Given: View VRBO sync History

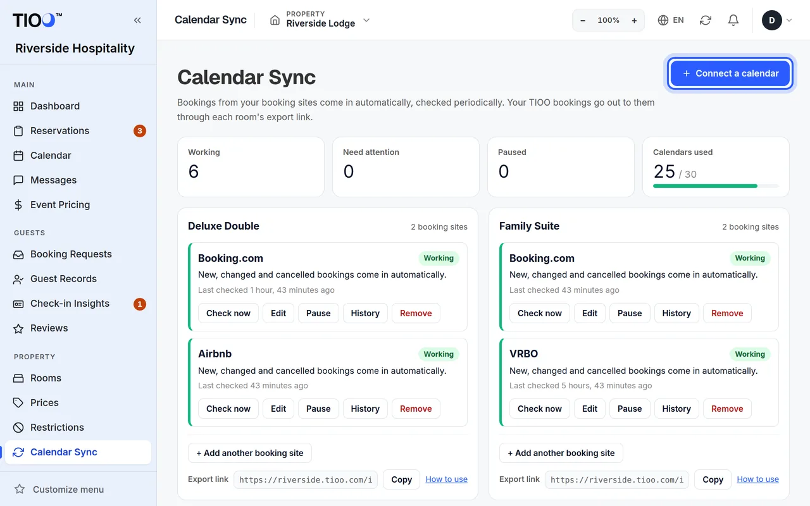Looking at the screenshot, I should click(676, 409).
